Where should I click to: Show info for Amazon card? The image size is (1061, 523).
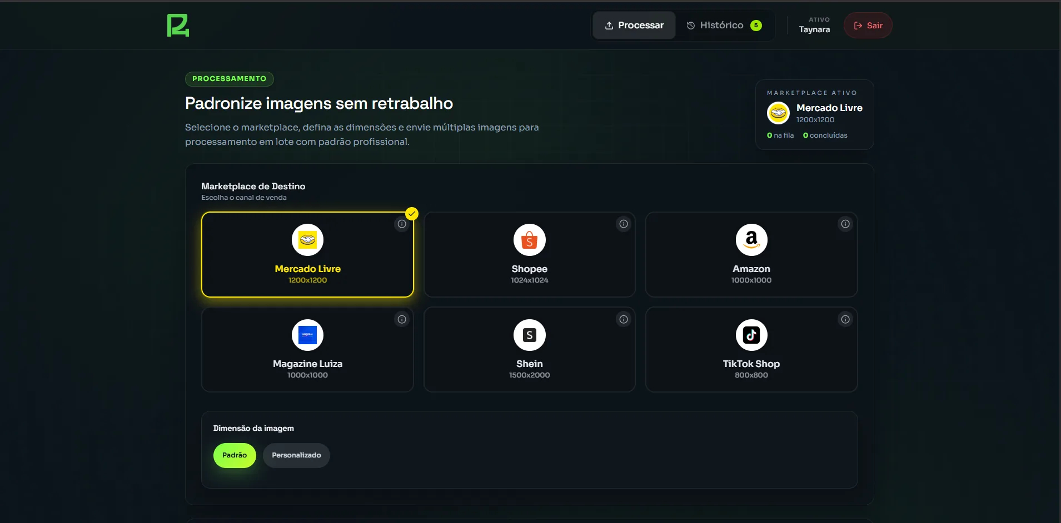[845, 224]
